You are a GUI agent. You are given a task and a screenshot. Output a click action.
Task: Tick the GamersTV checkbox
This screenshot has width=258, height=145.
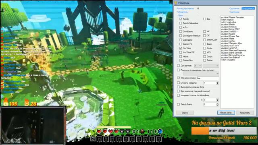coord(181,44)
